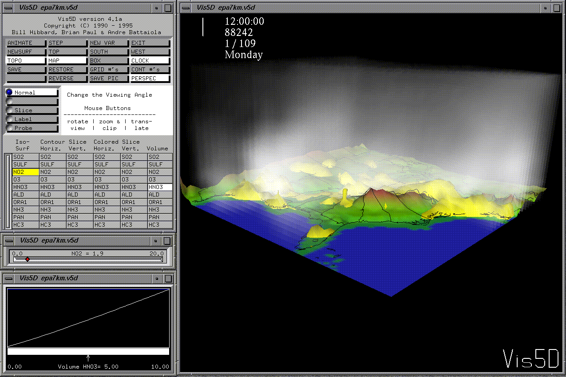Click the NEWSURF button
Image resolution: width=566 pixels, height=377 pixels.
tap(26, 52)
